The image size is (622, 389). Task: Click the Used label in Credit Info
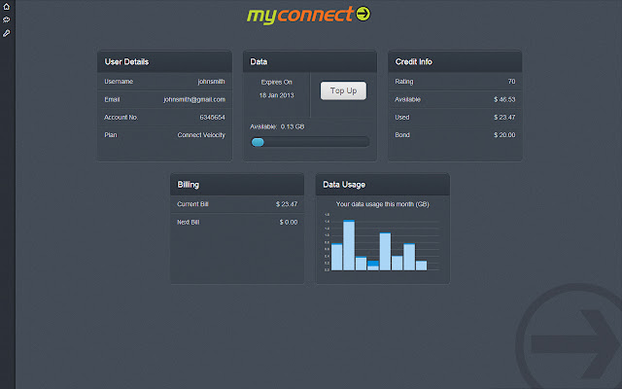401,117
